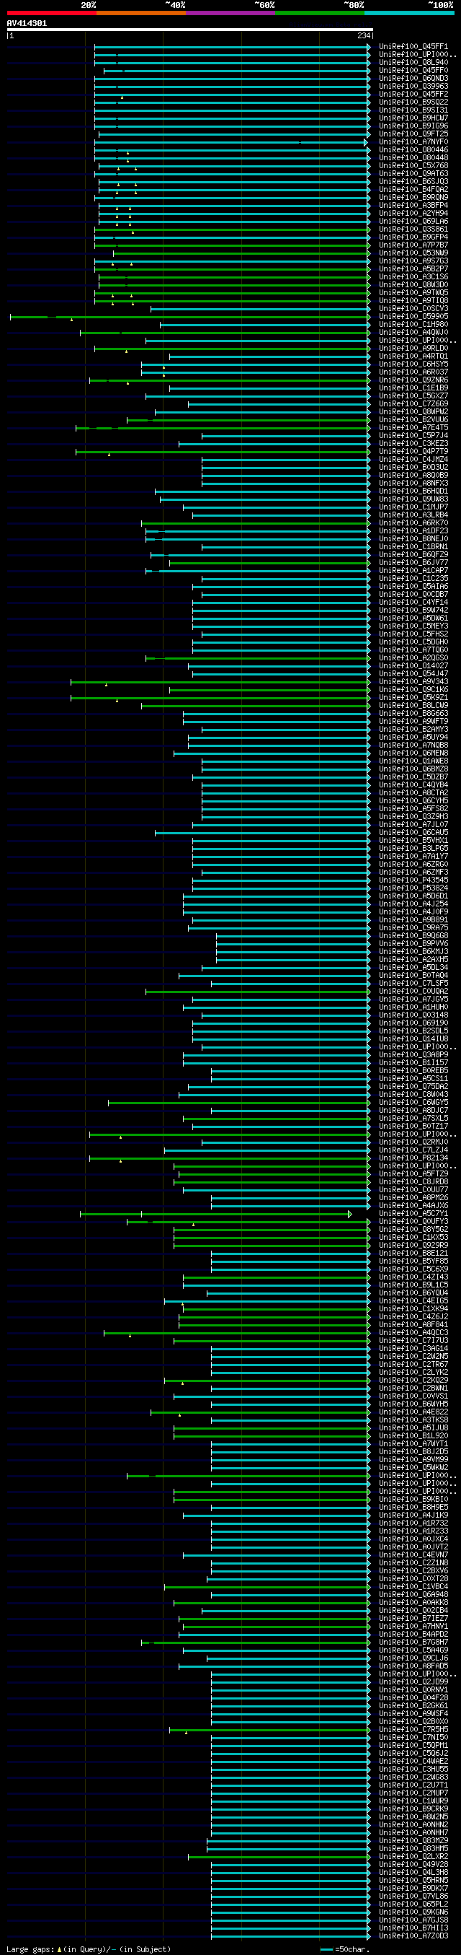Select label UniRef100_B4FQA2
The image size is (461, 1955).
click(x=413, y=190)
